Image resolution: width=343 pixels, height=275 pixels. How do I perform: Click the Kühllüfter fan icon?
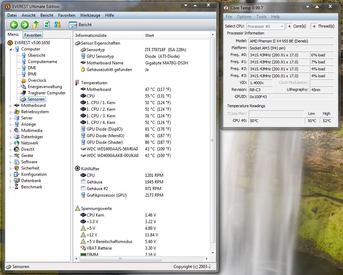click(77, 168)
